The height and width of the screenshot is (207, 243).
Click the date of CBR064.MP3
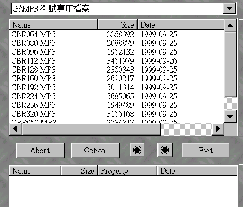159,34
